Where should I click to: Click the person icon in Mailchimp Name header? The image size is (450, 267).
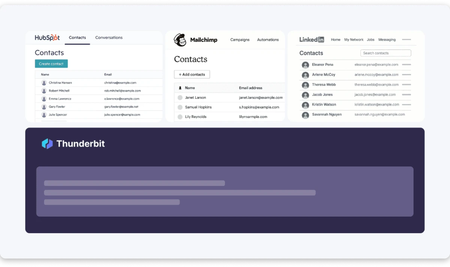tap(180, 88)
